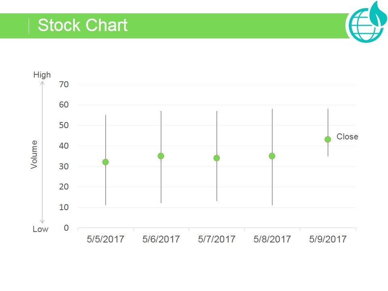Select the 5/9/2017 close marker dot

(x=328, y=139)
